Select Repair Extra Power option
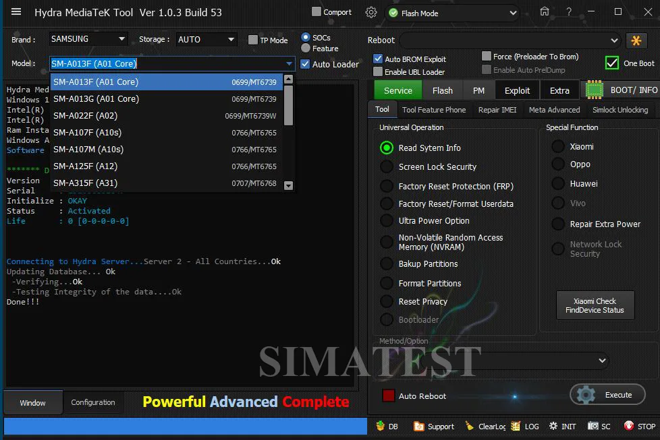Viewport: 660px width, 440px height. (x=558, y=224)
